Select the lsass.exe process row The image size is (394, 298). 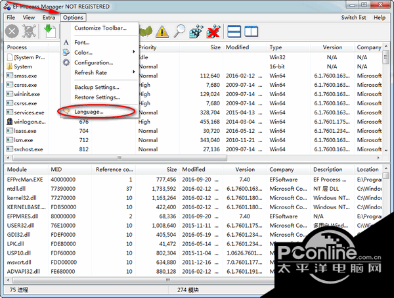[x=194, y=131]
